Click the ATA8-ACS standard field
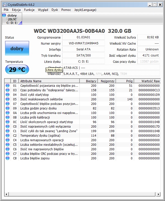The width and height of the screenshot is (165, 201). 111,68
